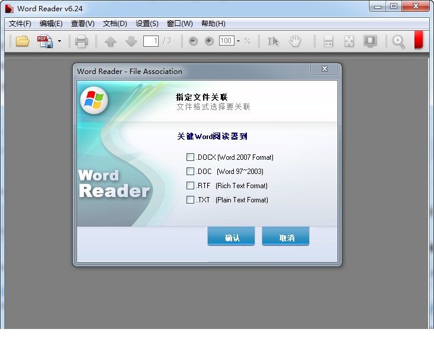The width and height of the screenshot is (434, 342).
Task: Click the Word Reader app icon in title bar
Action: [9, 8]
